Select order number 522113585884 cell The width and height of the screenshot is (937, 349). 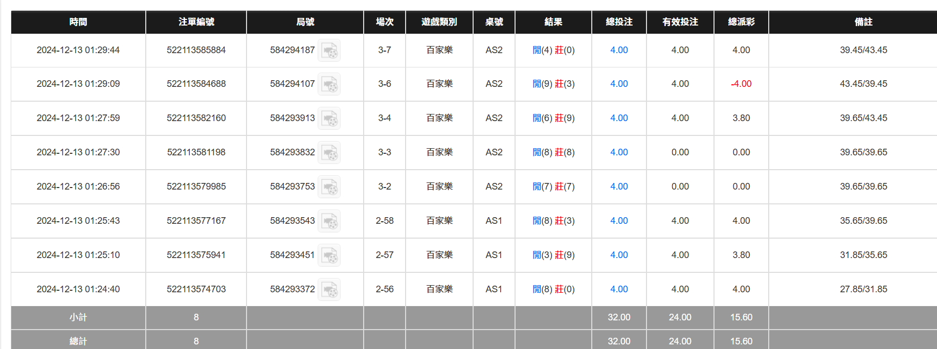point(196,50)
